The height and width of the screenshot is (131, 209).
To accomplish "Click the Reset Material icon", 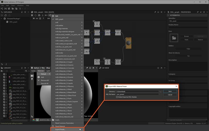I will 53,126.
